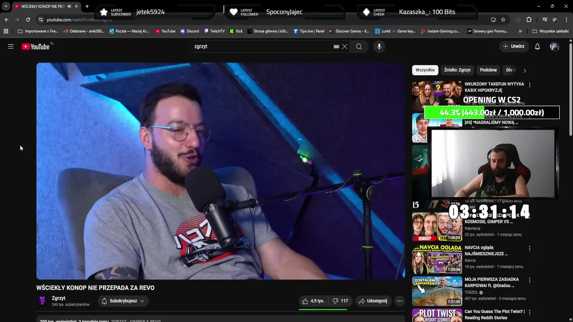Open options for MOJA PIERWSZA ZASIADKA video
This screenshot has height=322, width=573.
530,280
